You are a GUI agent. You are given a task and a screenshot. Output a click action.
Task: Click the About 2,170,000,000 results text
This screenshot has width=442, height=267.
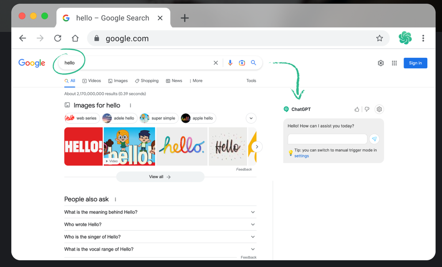tap(105, 94)
